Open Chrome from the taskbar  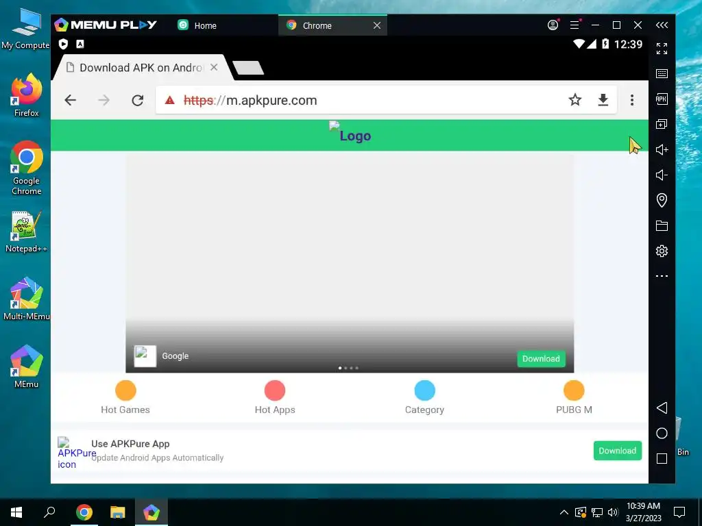point(84,512)
